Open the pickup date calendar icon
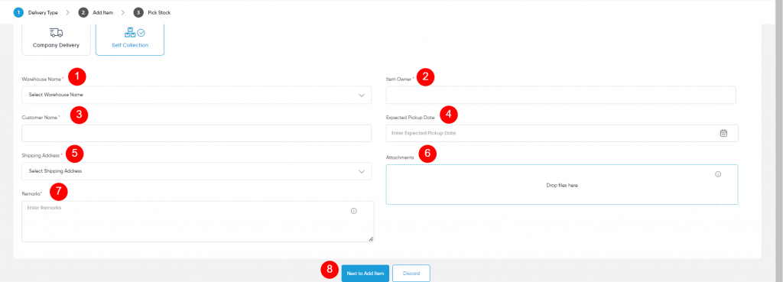This screenshot has width=783, height=282. 723,133
